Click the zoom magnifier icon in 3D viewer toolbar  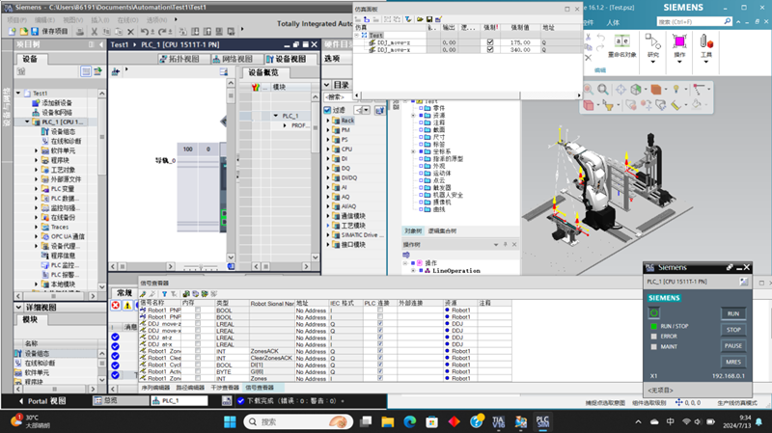[602, 89]
